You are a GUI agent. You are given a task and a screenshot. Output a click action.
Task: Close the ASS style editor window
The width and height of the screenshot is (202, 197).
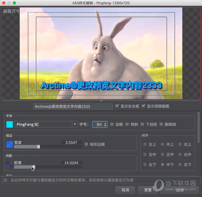pos(4,3)
